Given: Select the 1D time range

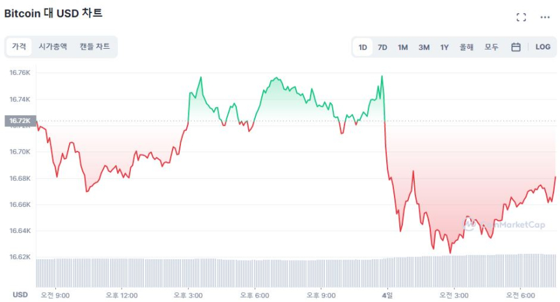Looking at the screenshot, I should 363,47.
